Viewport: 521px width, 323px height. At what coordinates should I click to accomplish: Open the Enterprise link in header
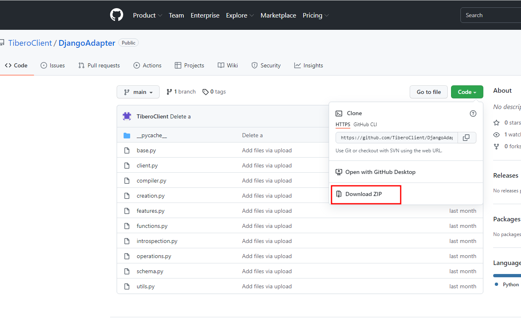[205, 15]
